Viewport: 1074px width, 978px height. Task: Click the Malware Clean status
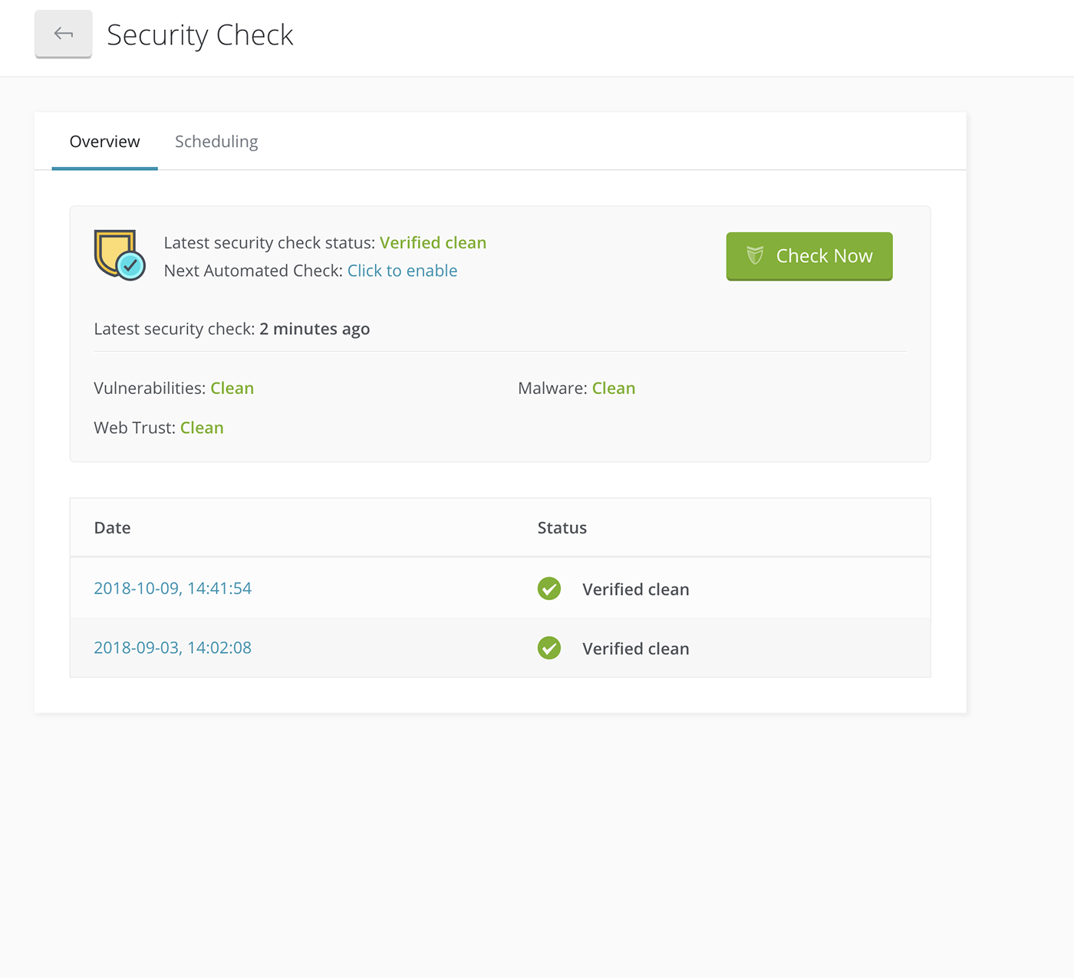click(613, 389)
